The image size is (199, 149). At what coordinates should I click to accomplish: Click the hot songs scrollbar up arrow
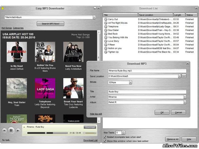[x=99, y=32]
